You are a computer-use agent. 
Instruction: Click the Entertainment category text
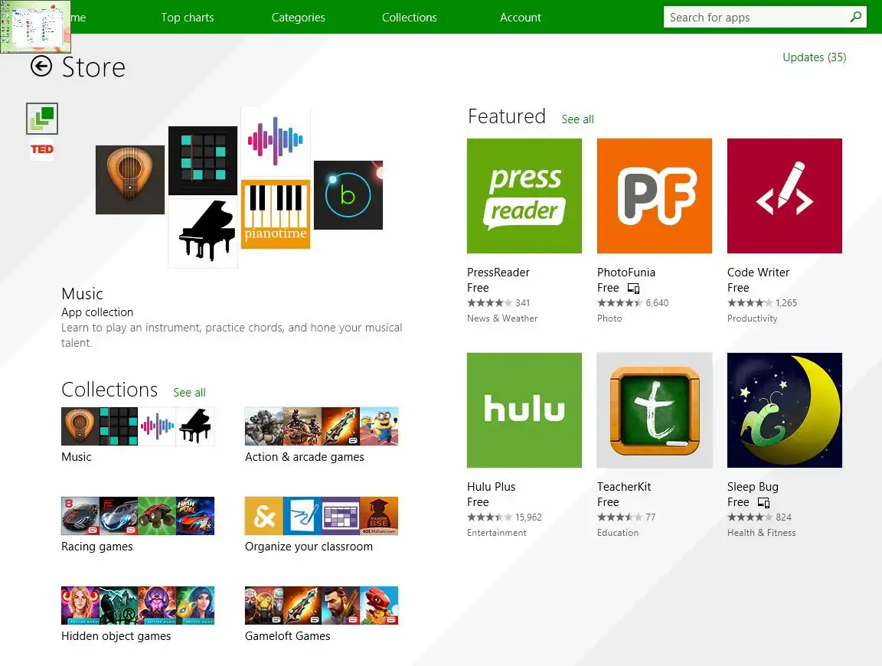(x=497, y=533)
